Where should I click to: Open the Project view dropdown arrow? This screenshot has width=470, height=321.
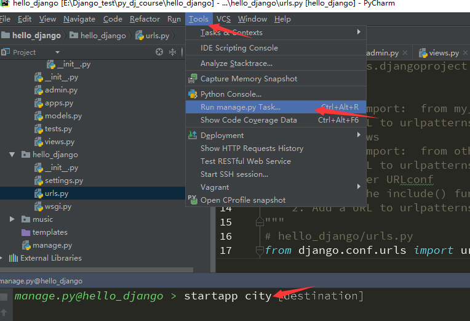[57, 52]
